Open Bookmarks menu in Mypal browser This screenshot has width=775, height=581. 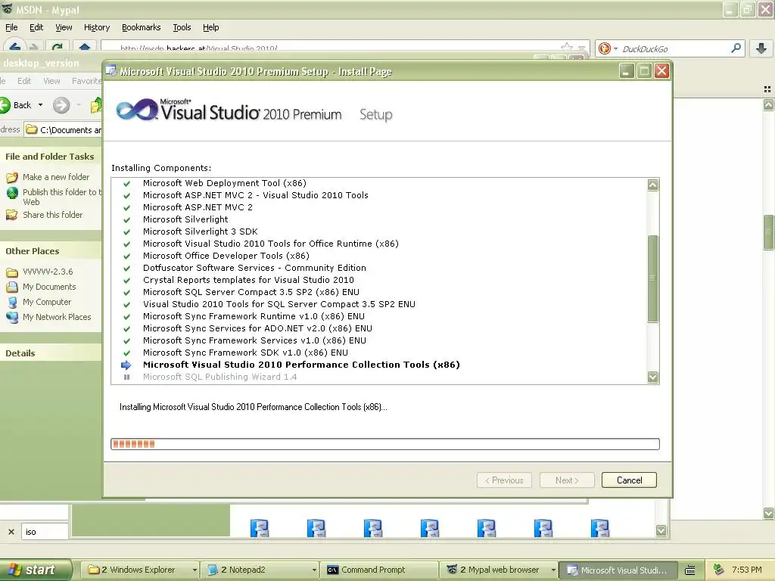(x=141, y=28)
